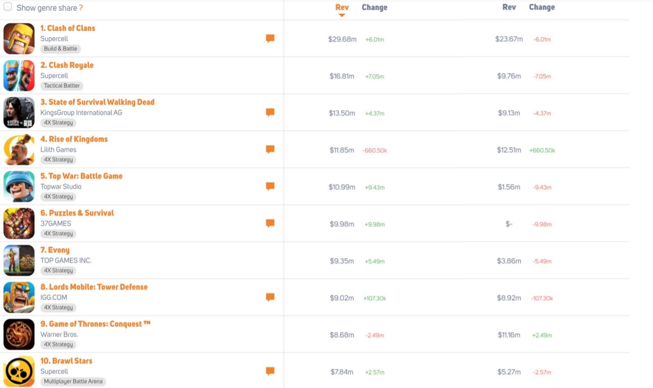This screenshot has width=653, height=388.
Task: Select the Clash Royale game icon
Action: pyautogui.click(x=19, y=75)
